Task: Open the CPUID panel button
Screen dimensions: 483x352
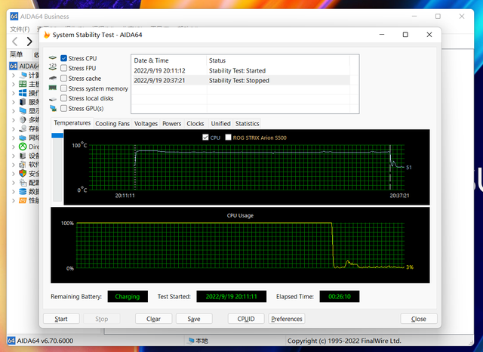Action: pos(246,319)
